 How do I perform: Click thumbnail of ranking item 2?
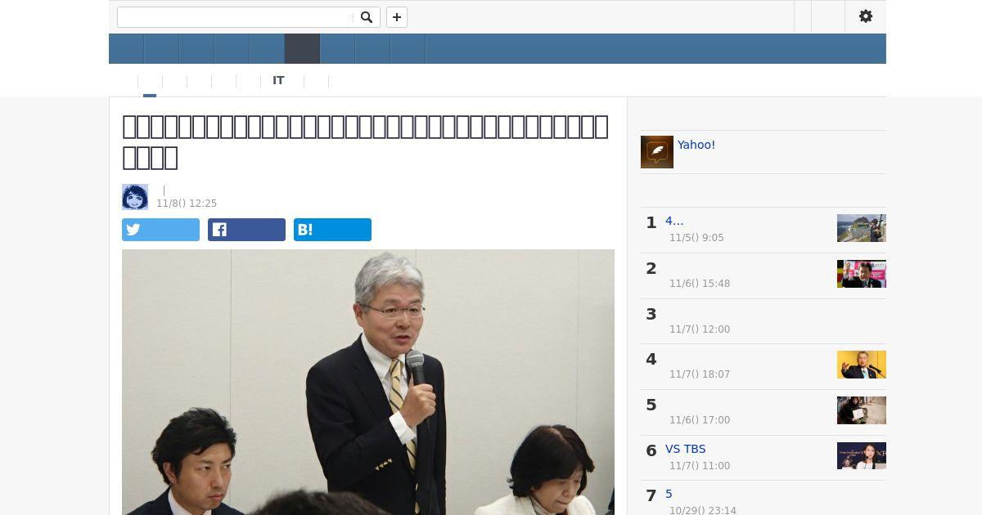click(862, 274)
